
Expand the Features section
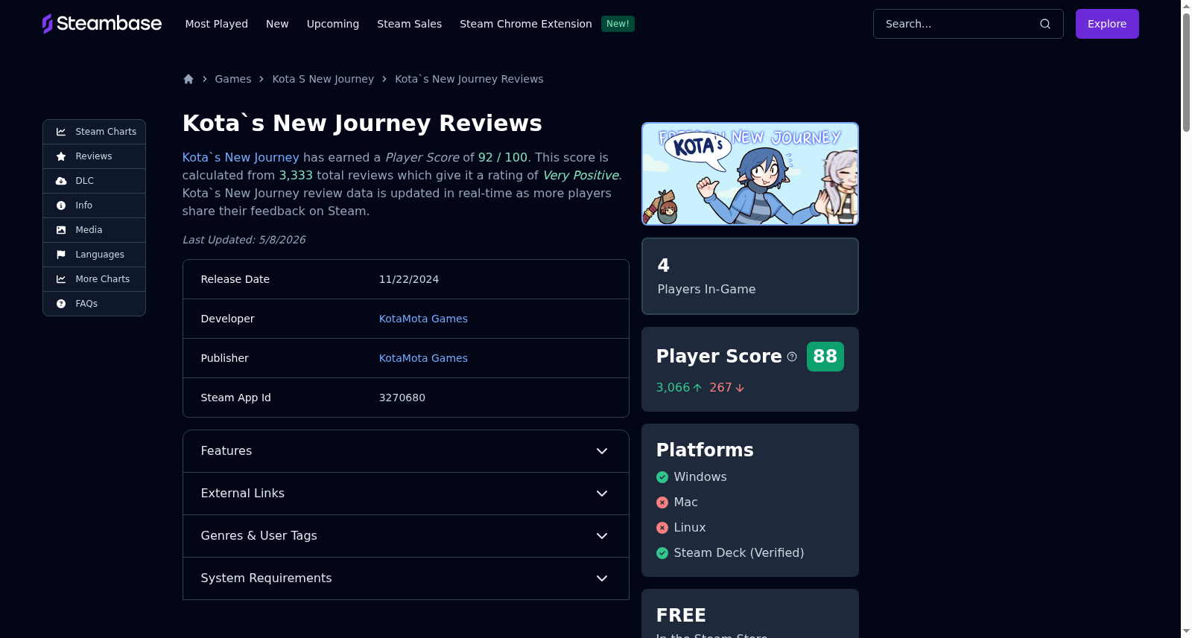(406, 451)
